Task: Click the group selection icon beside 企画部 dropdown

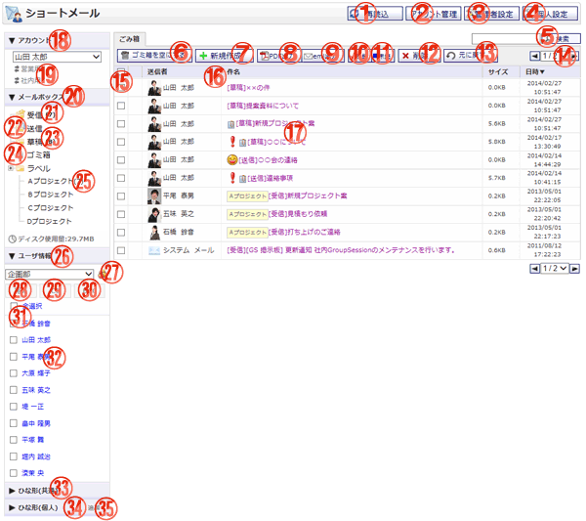Action: point(102,276)
